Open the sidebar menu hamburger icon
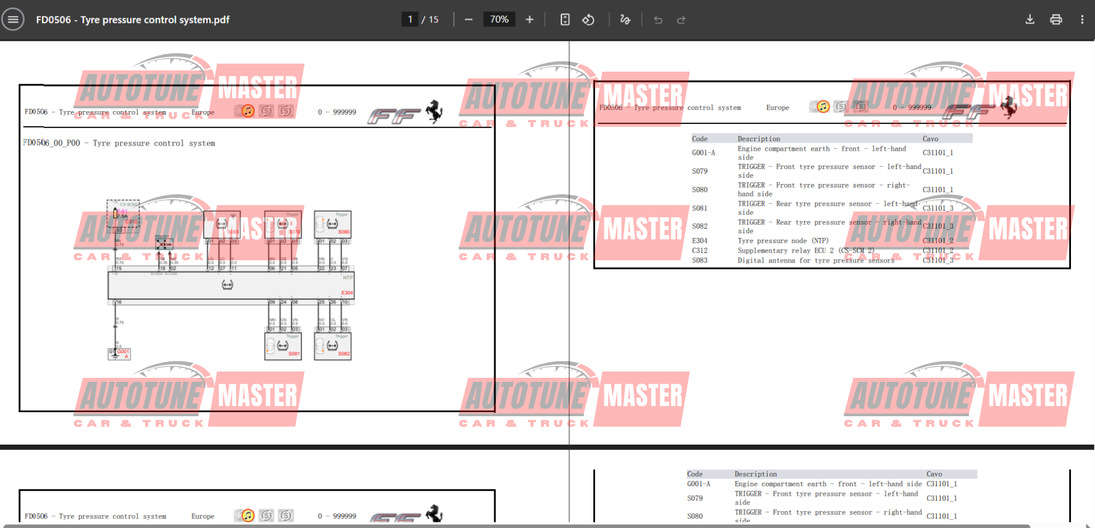This screenshot has width=1095, height=528. 13,19
